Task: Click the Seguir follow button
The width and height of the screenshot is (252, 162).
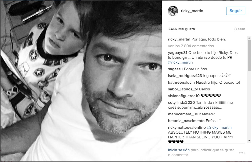Action: coord(236,11)
